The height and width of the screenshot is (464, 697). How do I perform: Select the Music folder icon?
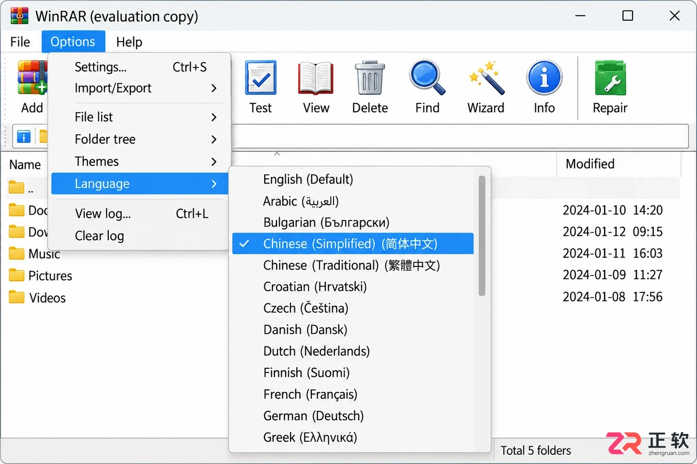coord(16,253)
